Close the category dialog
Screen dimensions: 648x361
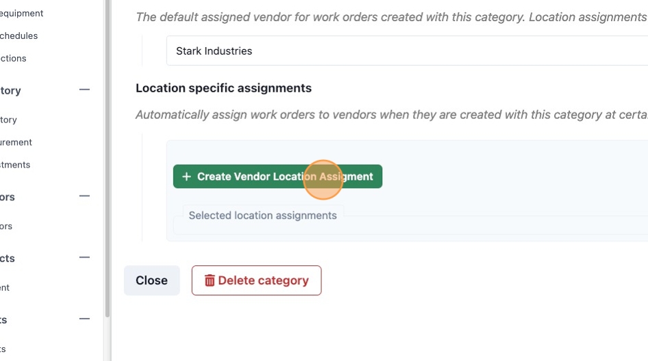(151, 280)
